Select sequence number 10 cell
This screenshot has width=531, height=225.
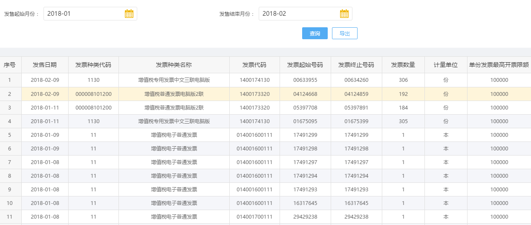10,203
